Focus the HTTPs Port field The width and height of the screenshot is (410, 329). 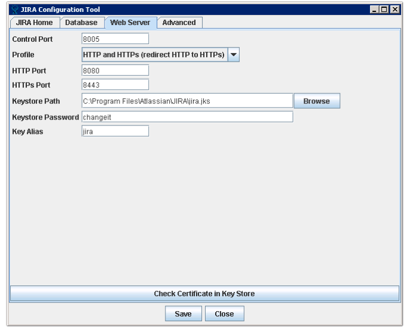point(115,85)
